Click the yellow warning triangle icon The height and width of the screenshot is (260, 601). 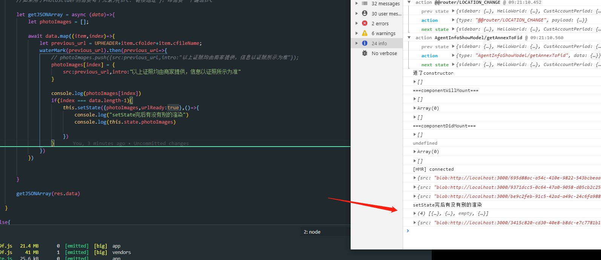click(365, 33)
